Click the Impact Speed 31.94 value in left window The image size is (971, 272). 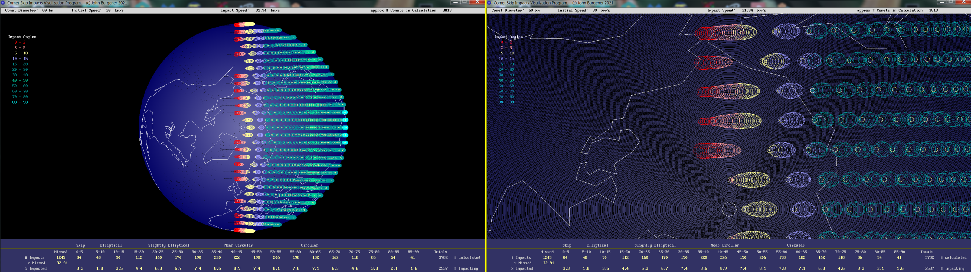coord(261,11)
